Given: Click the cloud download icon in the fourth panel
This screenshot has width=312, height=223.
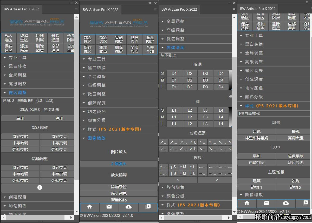Looking at the screenshot, I should click(x=286, y=203).
